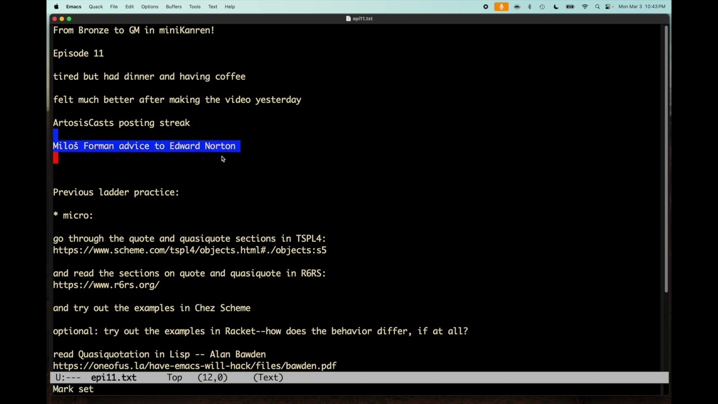The width and height of the screenshot is (718, 404).
Task: Open the Bluetooth status menu
Action: point(530,7)
